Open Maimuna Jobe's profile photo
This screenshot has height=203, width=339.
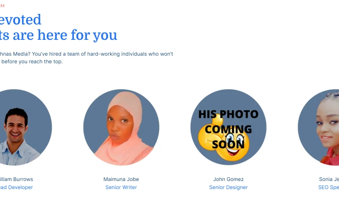[x=121, y=127]
